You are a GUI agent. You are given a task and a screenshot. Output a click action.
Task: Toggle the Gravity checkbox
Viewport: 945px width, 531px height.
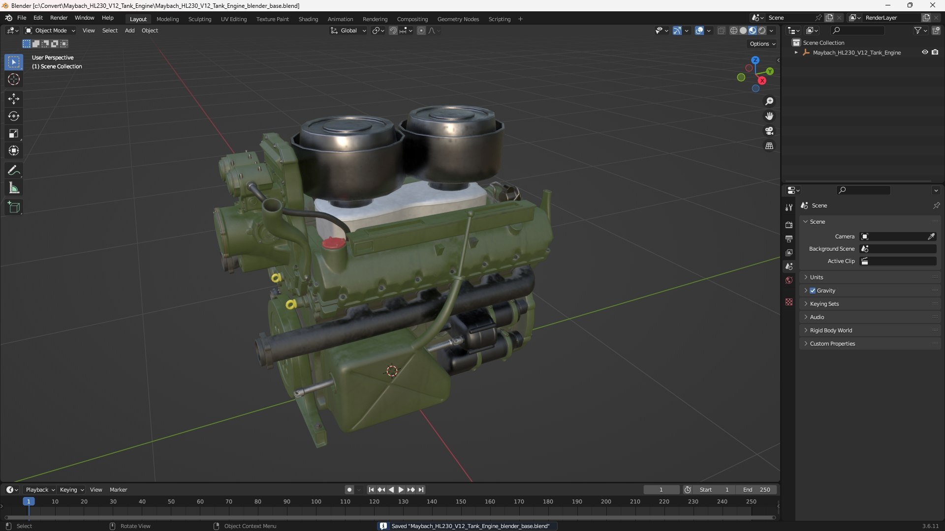tap(813, 291)
